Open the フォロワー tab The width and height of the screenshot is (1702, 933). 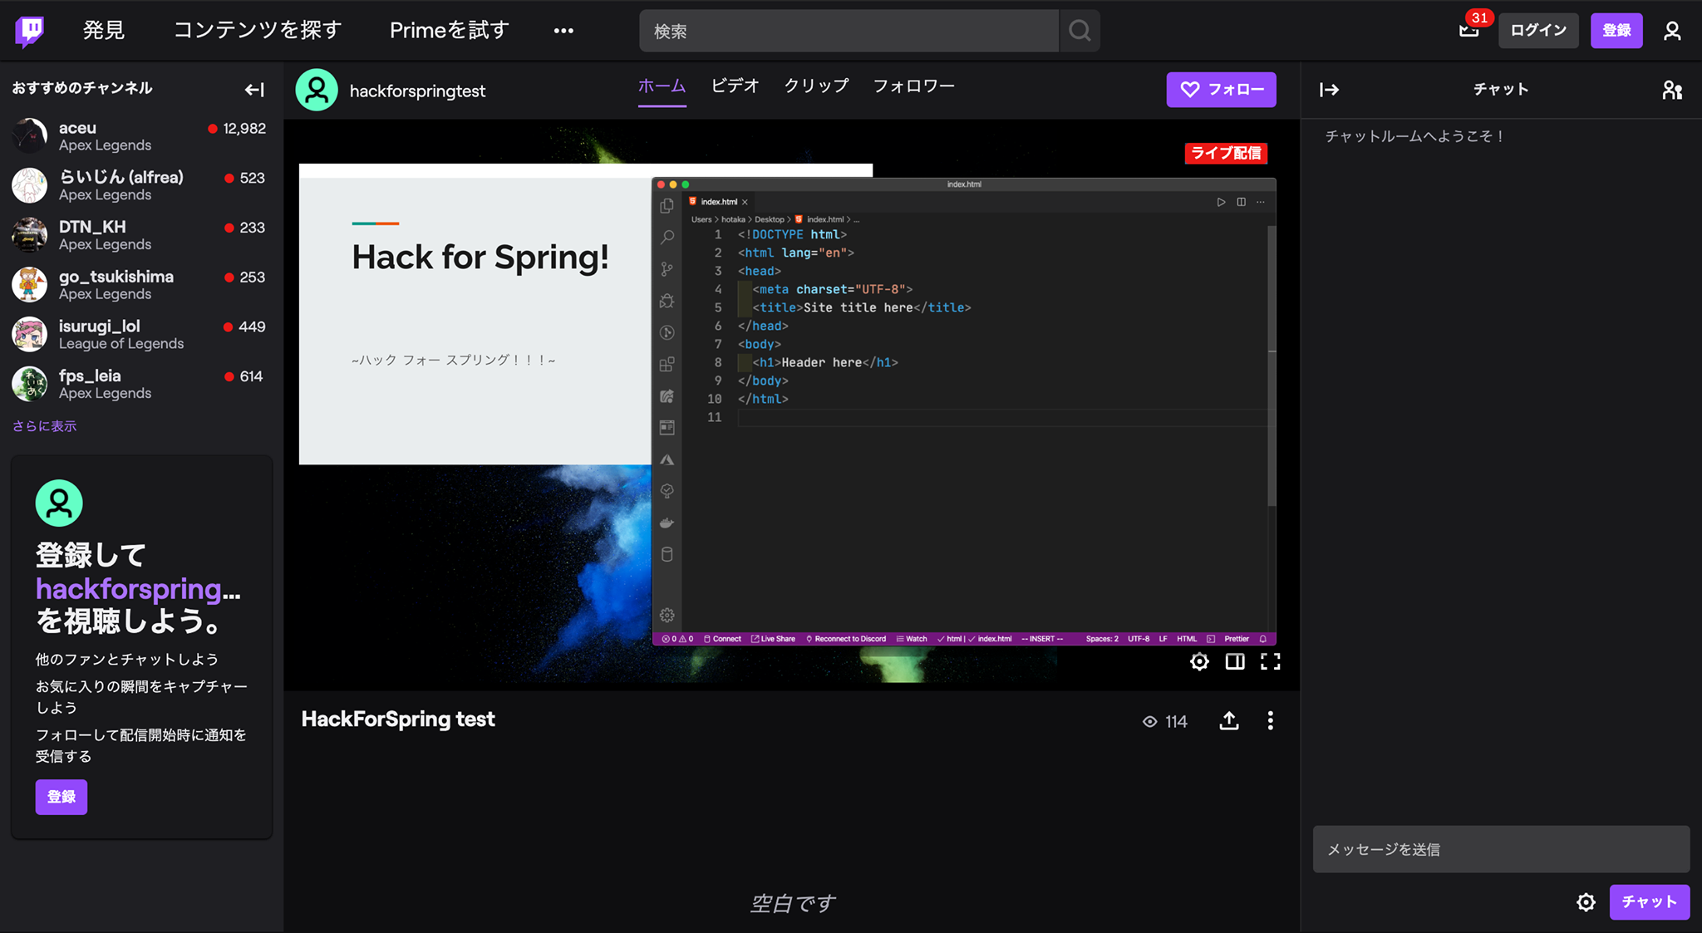tap(913, 86)
